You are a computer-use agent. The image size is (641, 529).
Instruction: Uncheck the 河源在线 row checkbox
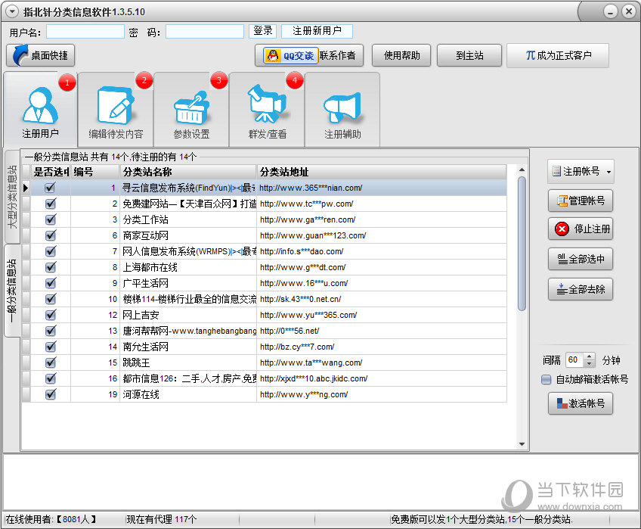51,394
